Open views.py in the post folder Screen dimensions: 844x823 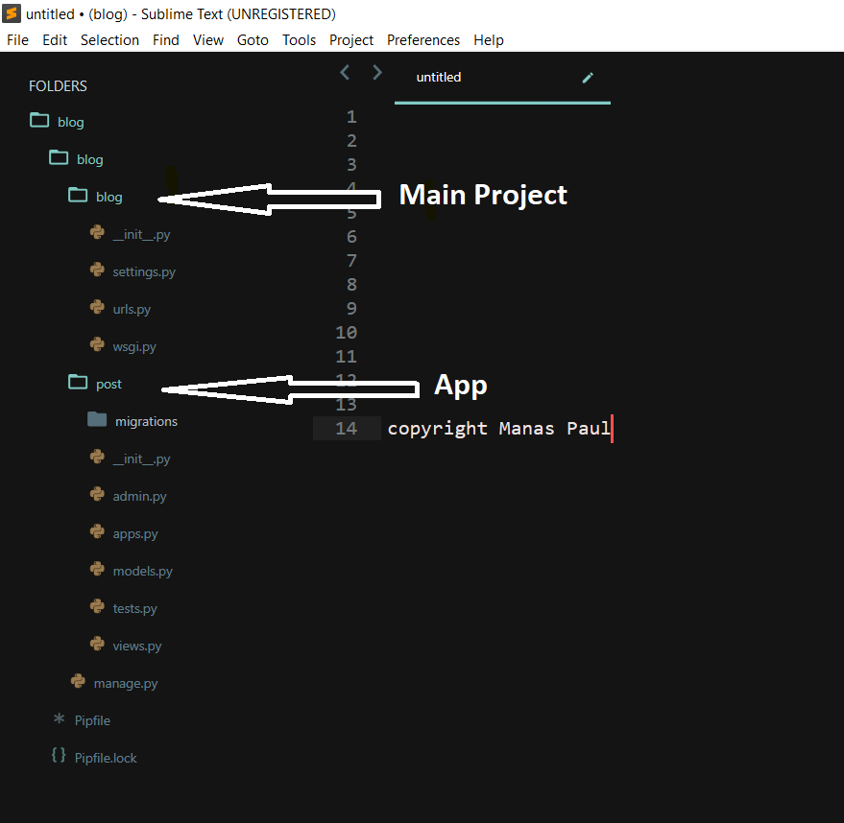pos(136,646)
